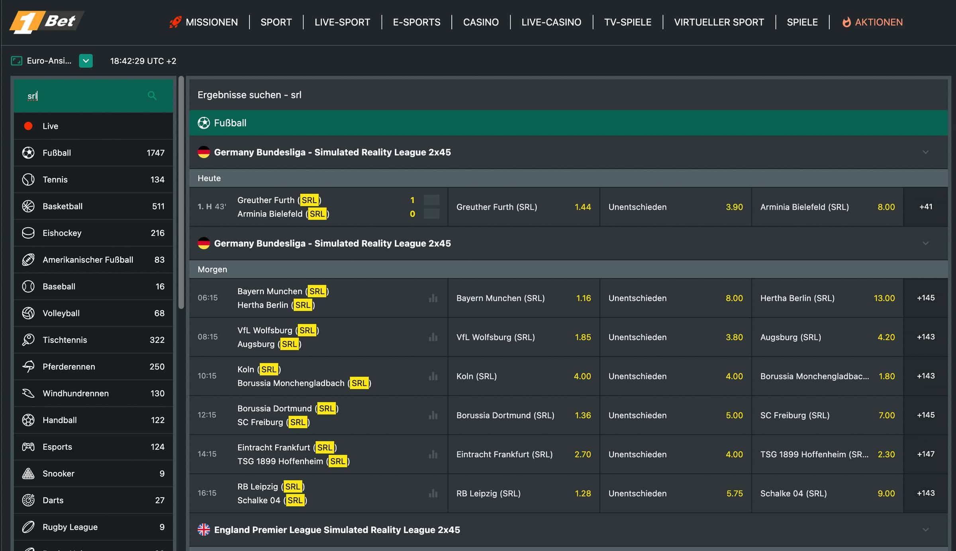The width and height of the screenshot is (956, 551).
Task: Click the Eishockey puck icon
Action: [x=28, y=233]
